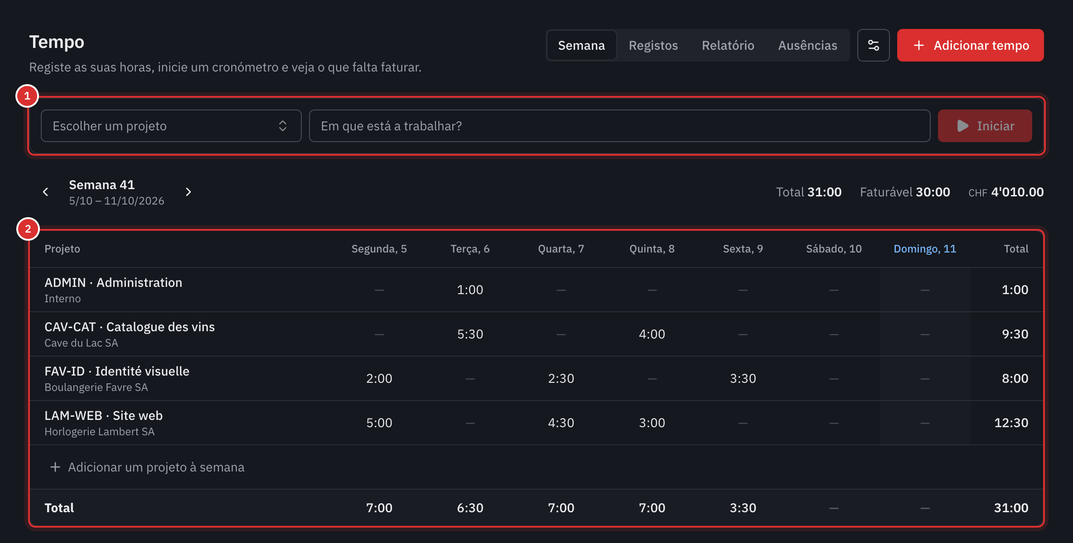The image size is (1073, 543).
Task: Edit FAV-ID Sexta 3:30 cell
Action: tap(743, 378)
